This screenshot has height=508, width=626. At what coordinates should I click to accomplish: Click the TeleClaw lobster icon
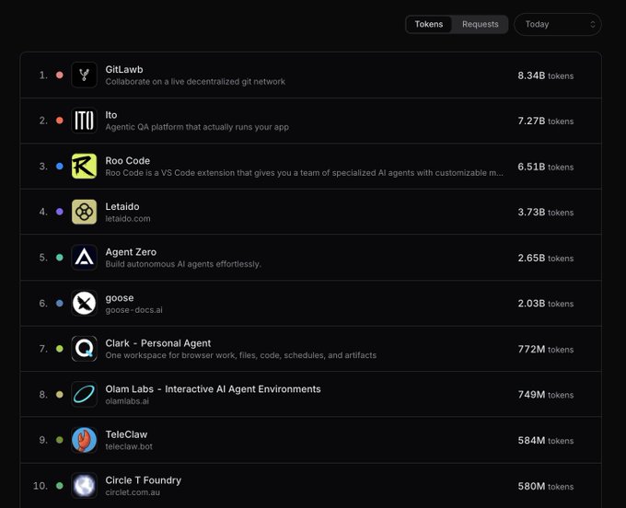point(84,440)
